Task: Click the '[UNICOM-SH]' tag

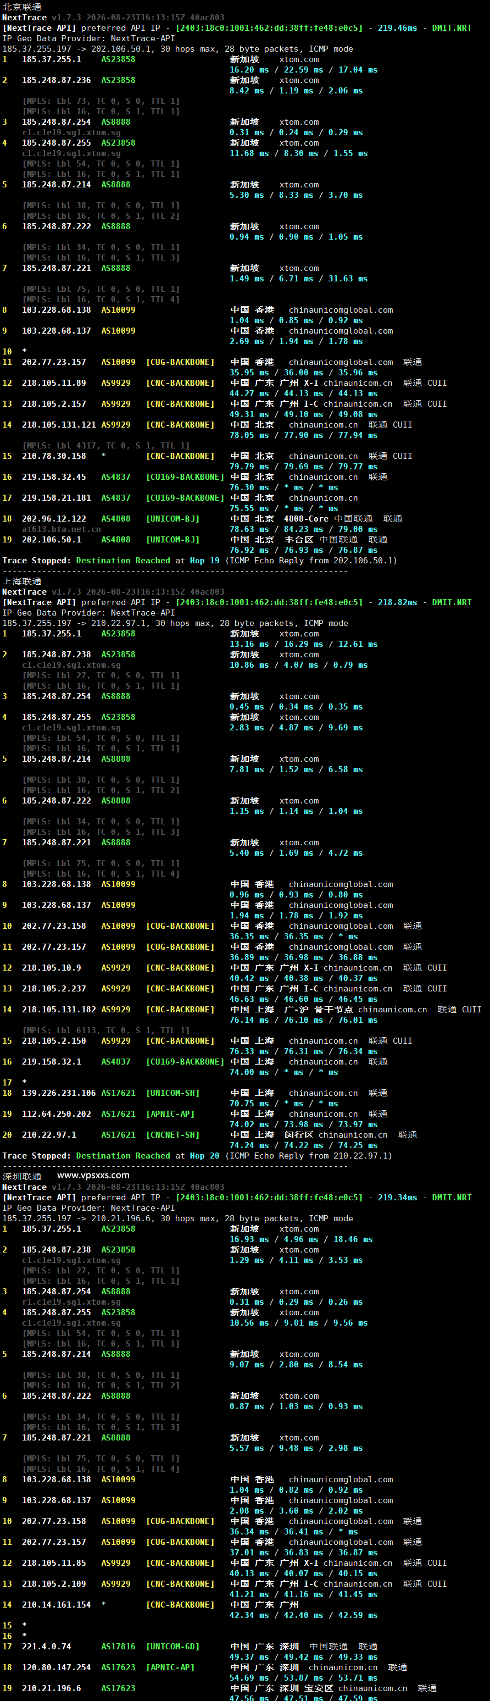Action: 172,1094
